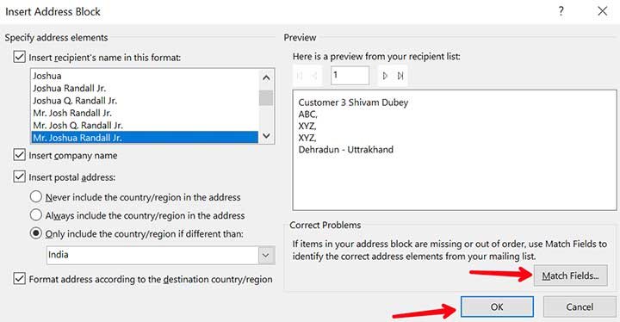The height and width of the screenshot is (322, 620).
Task: Click the Cancel button
Action: click(x=580, y=307)
